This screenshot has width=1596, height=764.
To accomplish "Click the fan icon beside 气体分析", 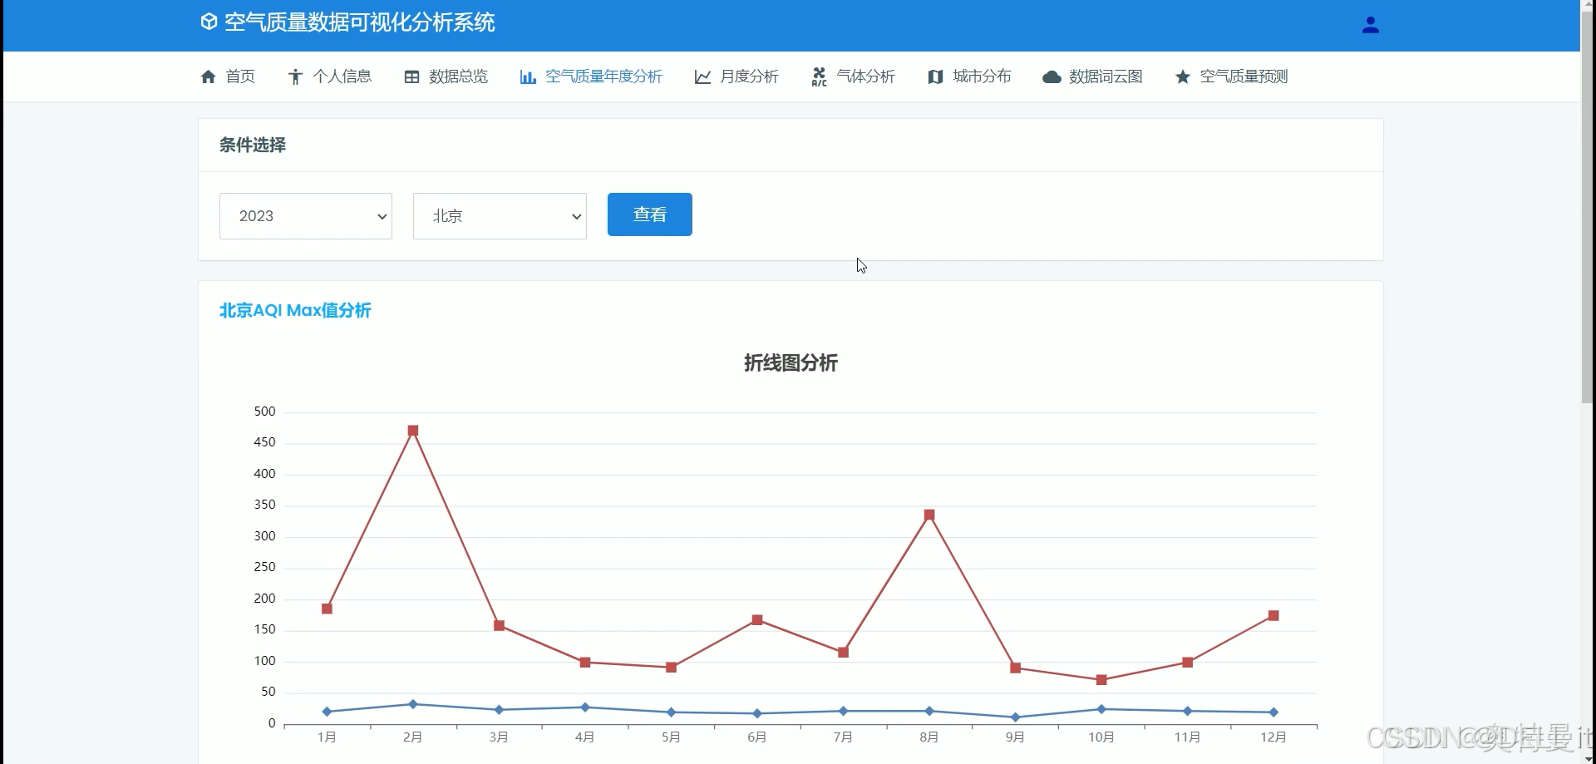I will (819, 76).
